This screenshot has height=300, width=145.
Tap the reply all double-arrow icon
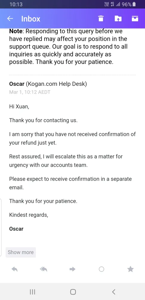(43, 269)
